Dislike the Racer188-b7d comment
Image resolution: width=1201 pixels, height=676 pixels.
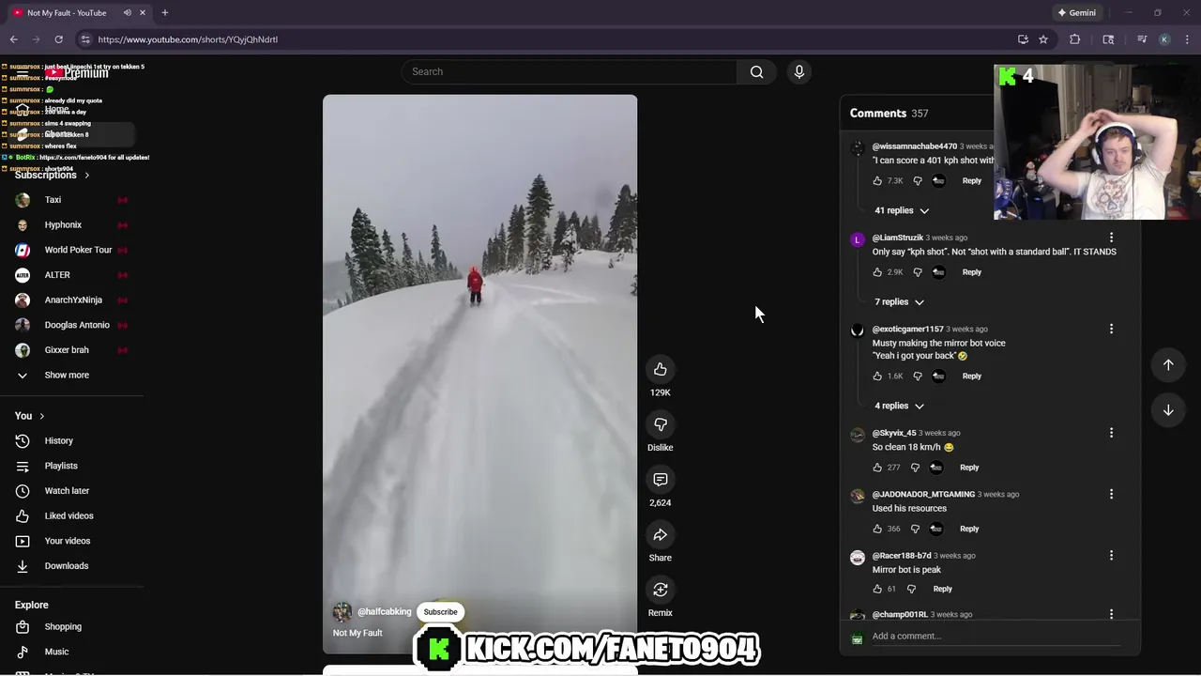(x=911, y=590)
